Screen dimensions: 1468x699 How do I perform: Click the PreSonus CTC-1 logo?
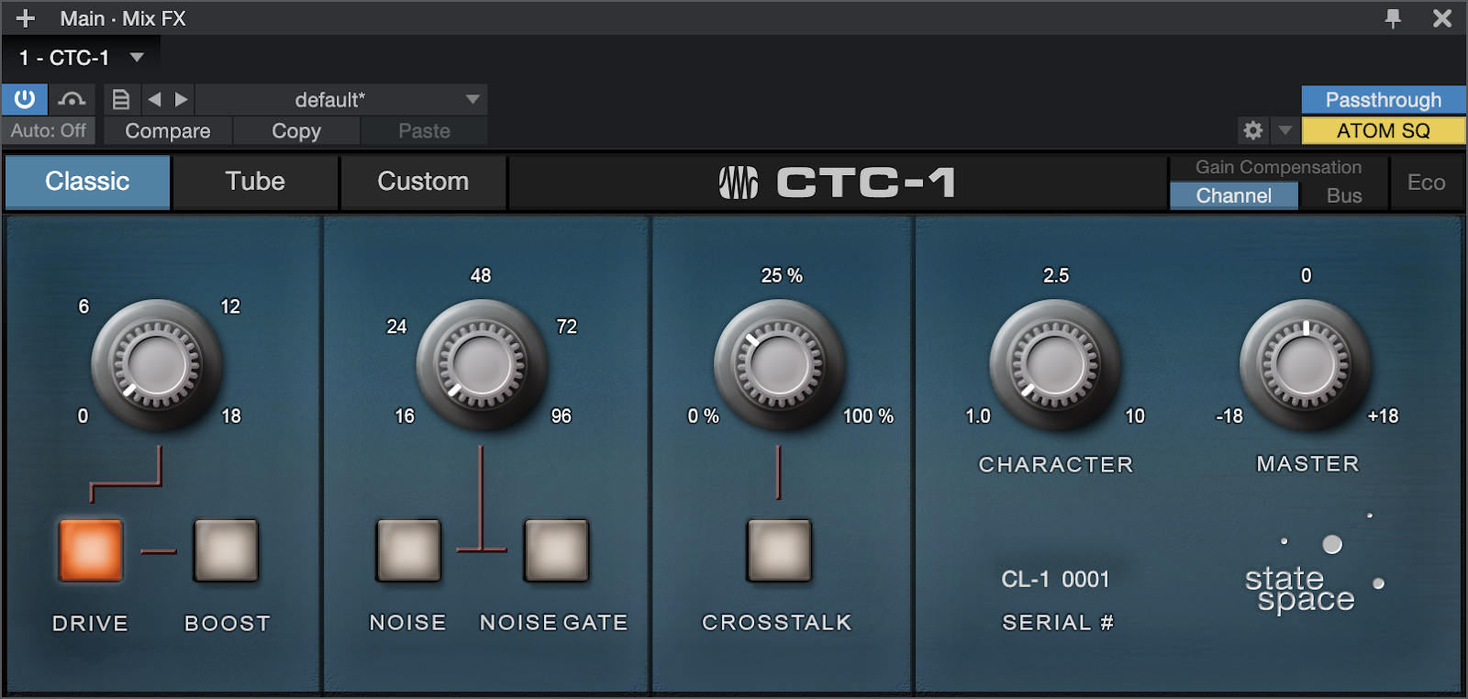point(838,183)
